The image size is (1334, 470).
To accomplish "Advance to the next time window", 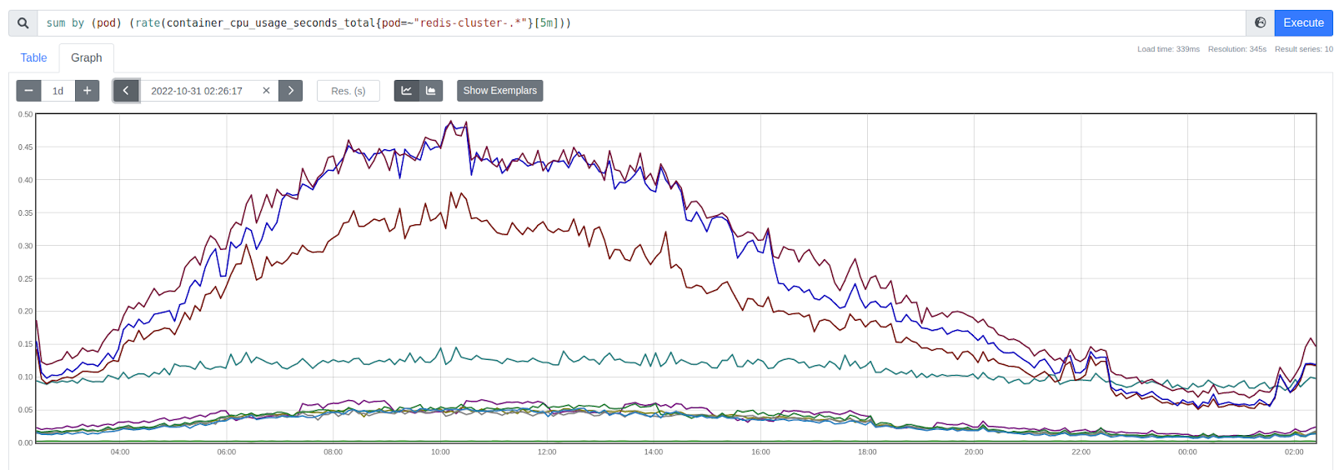I will click(x=290, y=91).
